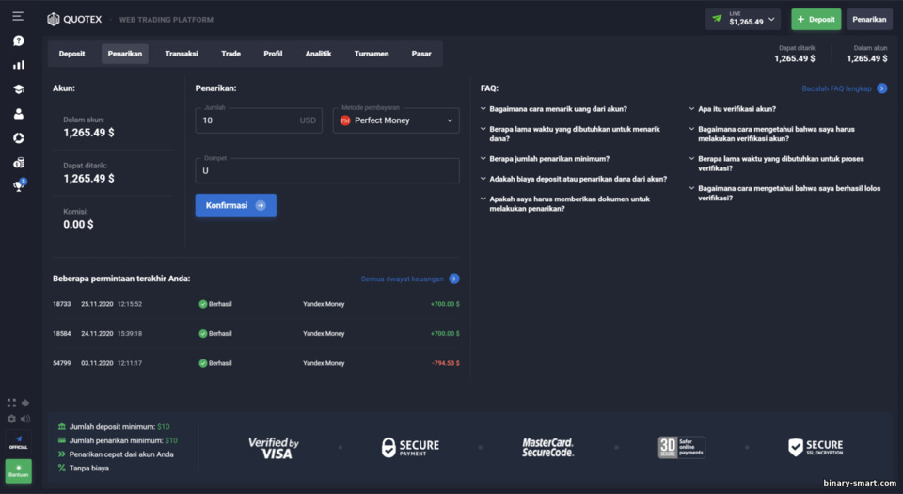Click the right arrow icon beside fullscreen
Image resolution: width=903 pixels, height=494 pixels.
coord(25,403)
